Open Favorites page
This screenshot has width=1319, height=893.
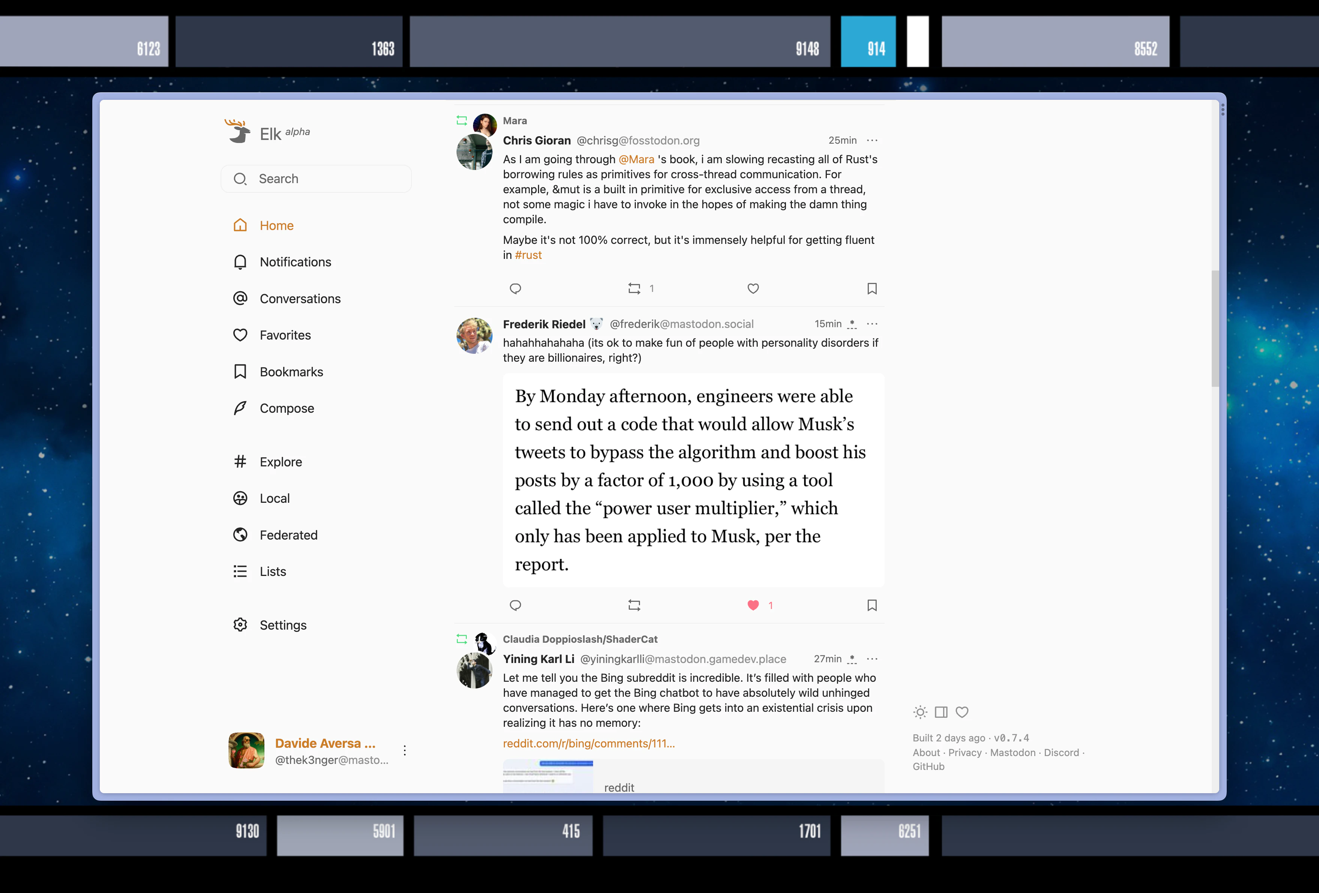click(x=272, y=335)
